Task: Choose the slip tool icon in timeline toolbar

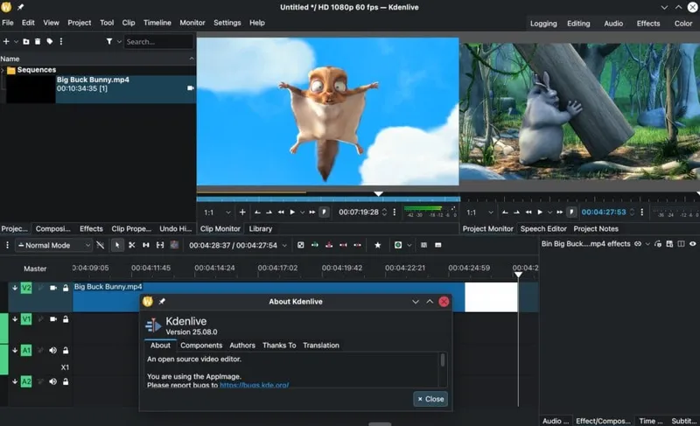Action: coord(160,245)
